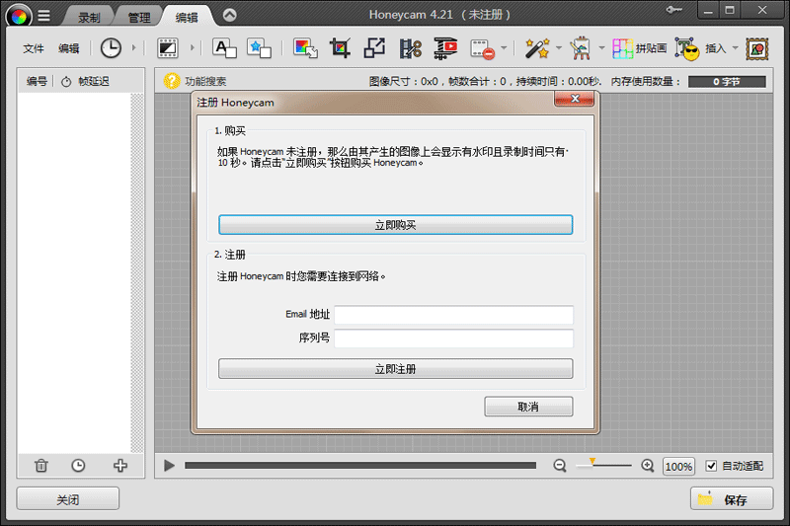The width and height of the screenshot is (790, 526).
Task: Toggle the 自动适配 checkbox
Action: tap(711, 466)
